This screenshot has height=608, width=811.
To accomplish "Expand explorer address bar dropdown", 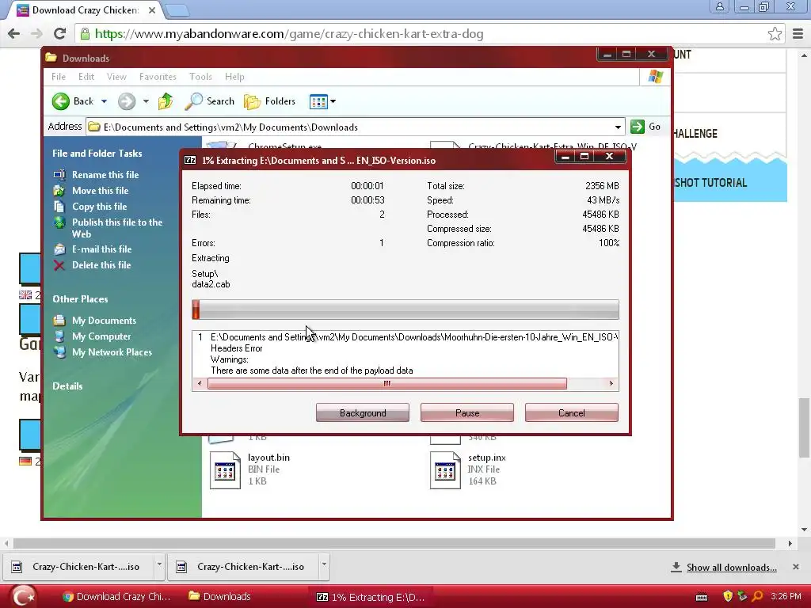I will [x=618, y=127].
